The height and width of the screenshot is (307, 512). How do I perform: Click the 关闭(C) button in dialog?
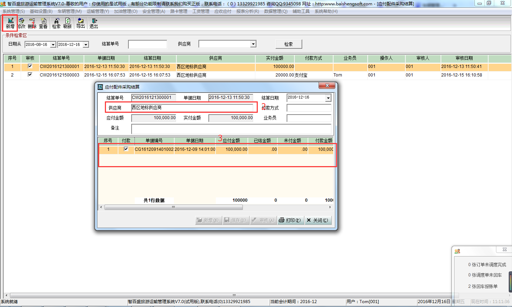[x=318, y=220]
